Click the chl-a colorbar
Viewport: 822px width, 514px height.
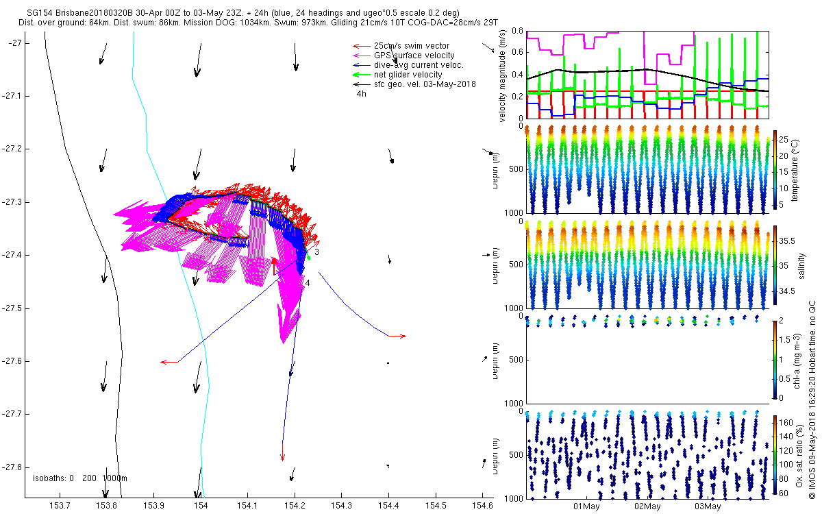[775, 358]
